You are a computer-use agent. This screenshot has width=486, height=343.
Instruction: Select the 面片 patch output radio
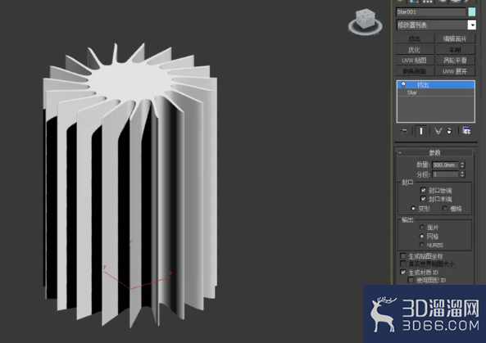pyautogui.click(x=421, y=228)
